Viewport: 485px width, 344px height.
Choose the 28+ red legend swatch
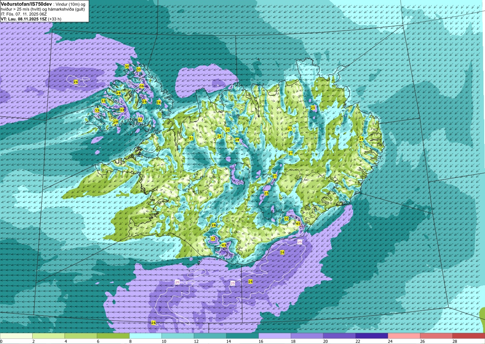coord(469,336)
